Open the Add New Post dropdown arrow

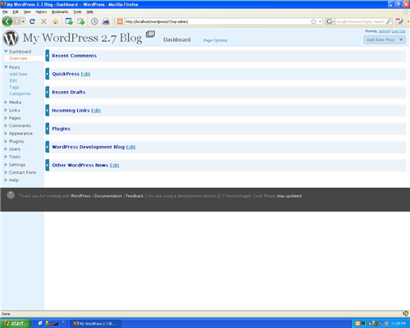coord(401,39)
